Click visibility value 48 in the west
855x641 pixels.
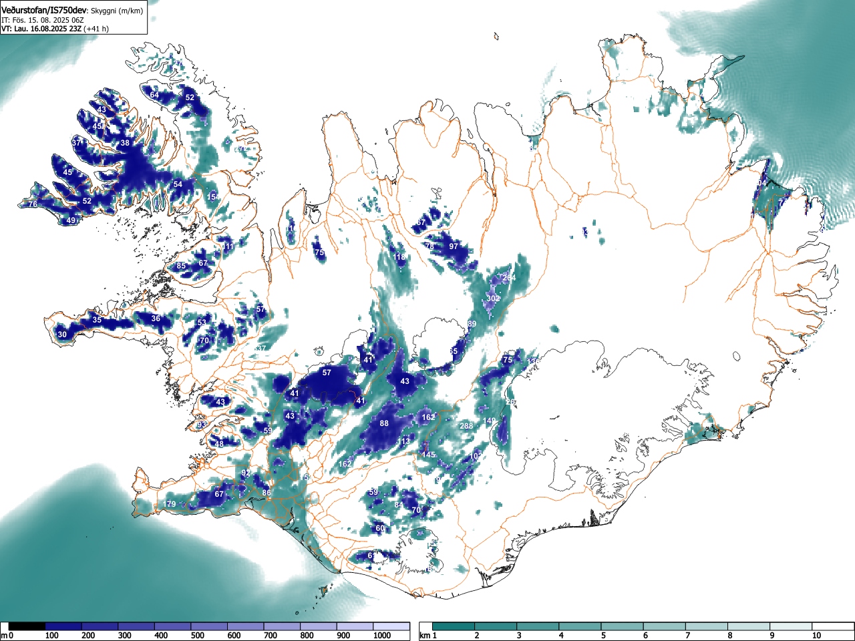(219, 444)
